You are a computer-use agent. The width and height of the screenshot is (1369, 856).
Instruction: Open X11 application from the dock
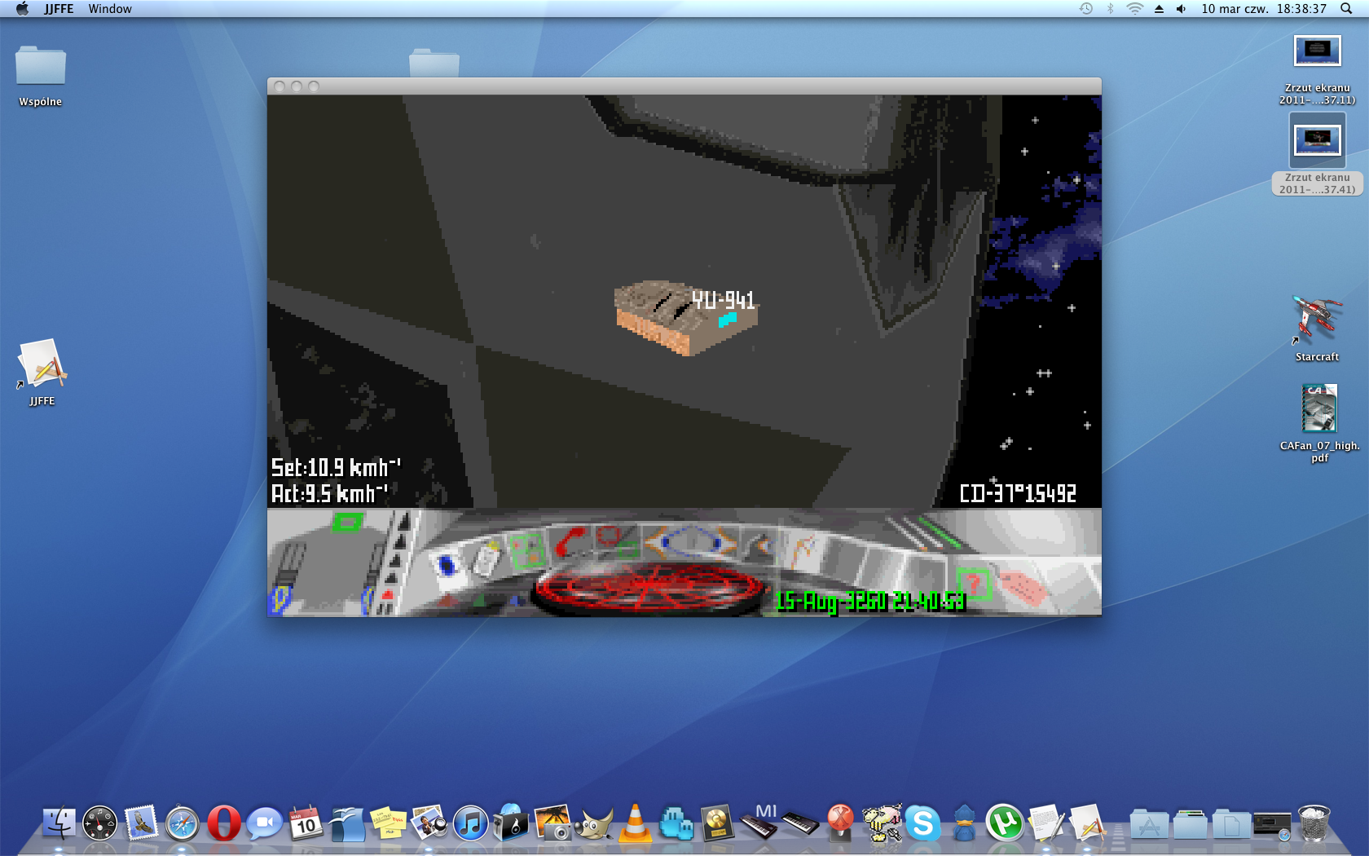841,823
